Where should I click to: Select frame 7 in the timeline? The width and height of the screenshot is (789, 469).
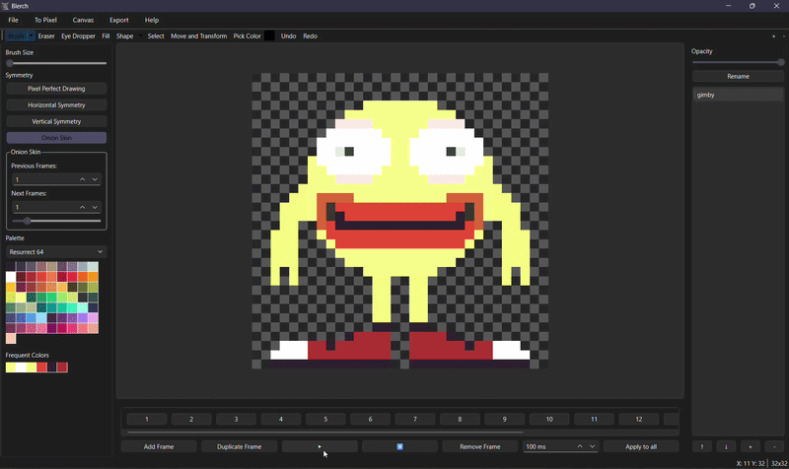pos(415,419)
